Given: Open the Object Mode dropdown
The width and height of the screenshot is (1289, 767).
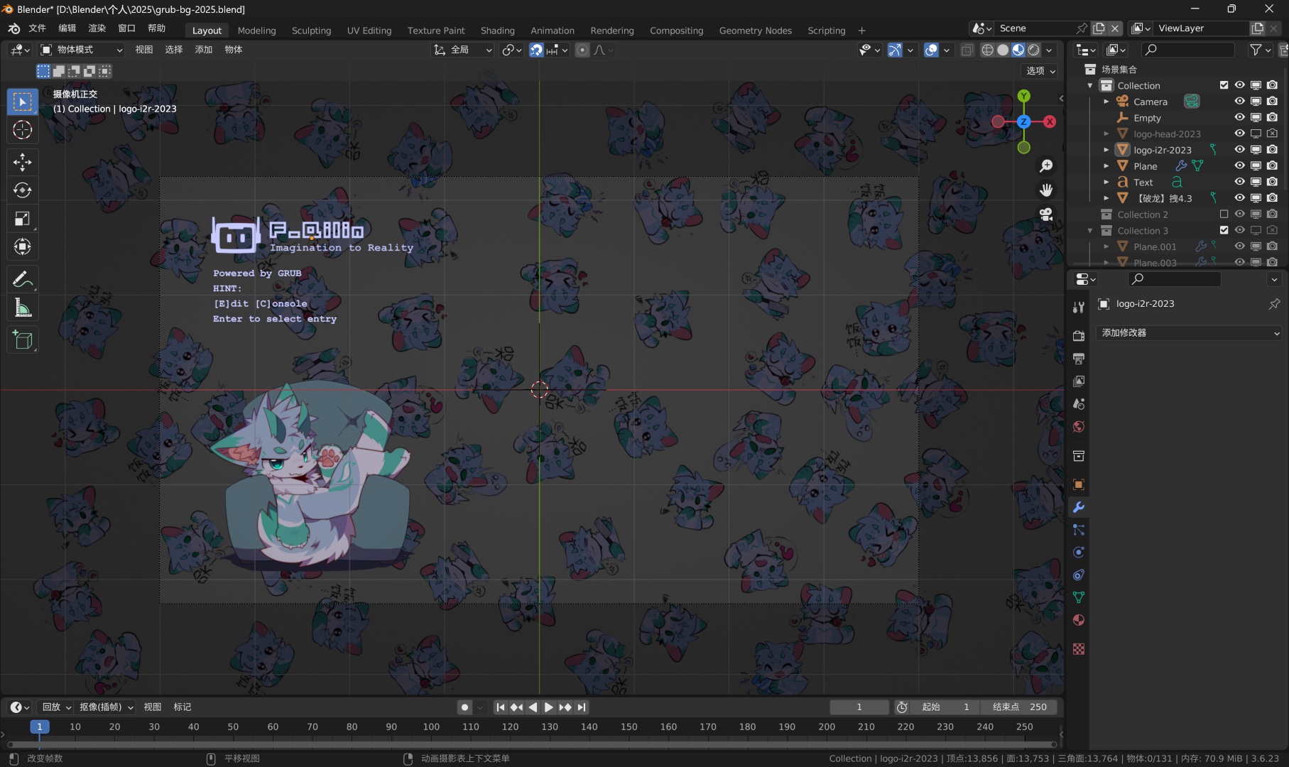Looking at the screenshot, I should click(82, 50).
